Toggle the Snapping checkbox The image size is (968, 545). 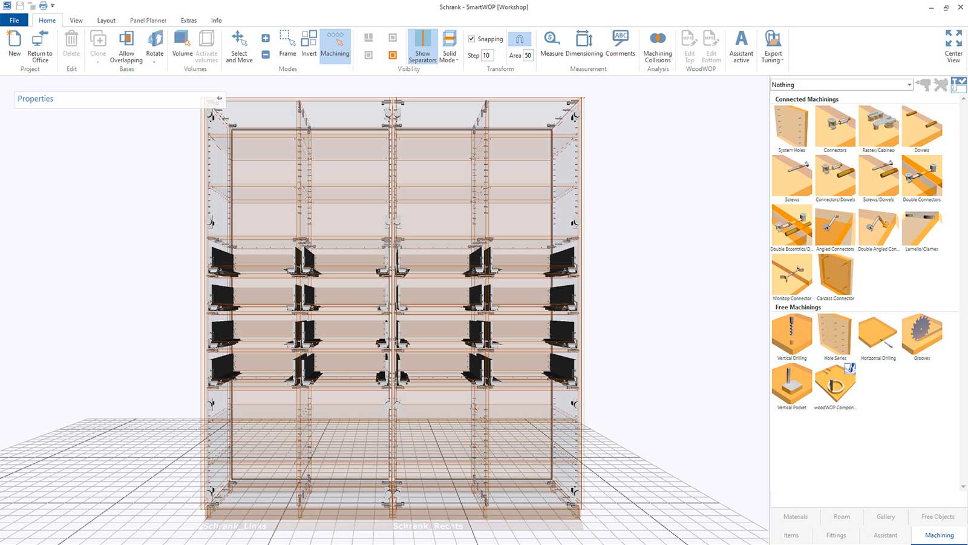pyautogui.click(x=472, y=39)
